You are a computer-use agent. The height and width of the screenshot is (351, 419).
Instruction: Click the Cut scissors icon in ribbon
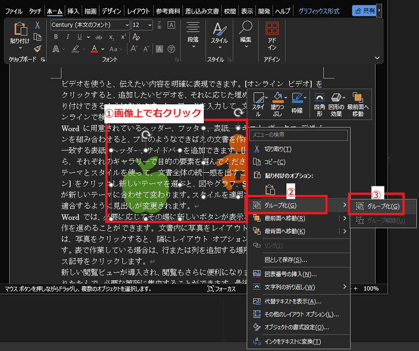(x=37, y=25)
